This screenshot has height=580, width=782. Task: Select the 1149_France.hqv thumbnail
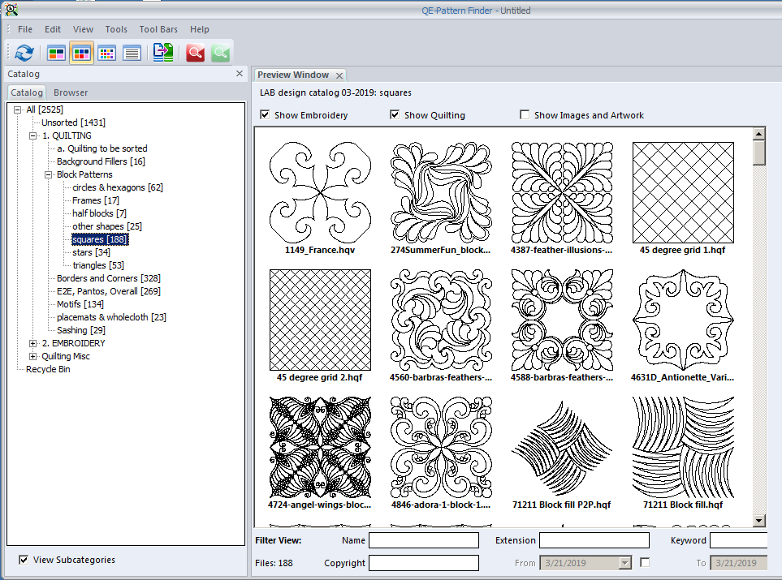(x=320, y=193)
